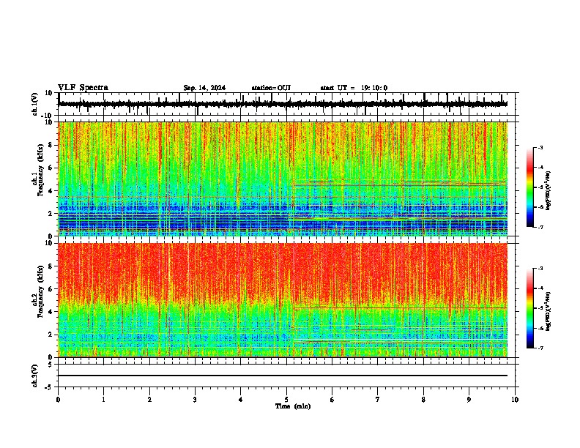
Task: Click the ch.2 'Frequency (kHz)' axis label
Action: (40, 291)
